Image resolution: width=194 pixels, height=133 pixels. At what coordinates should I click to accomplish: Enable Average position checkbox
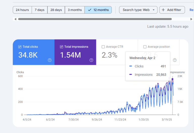145,47
